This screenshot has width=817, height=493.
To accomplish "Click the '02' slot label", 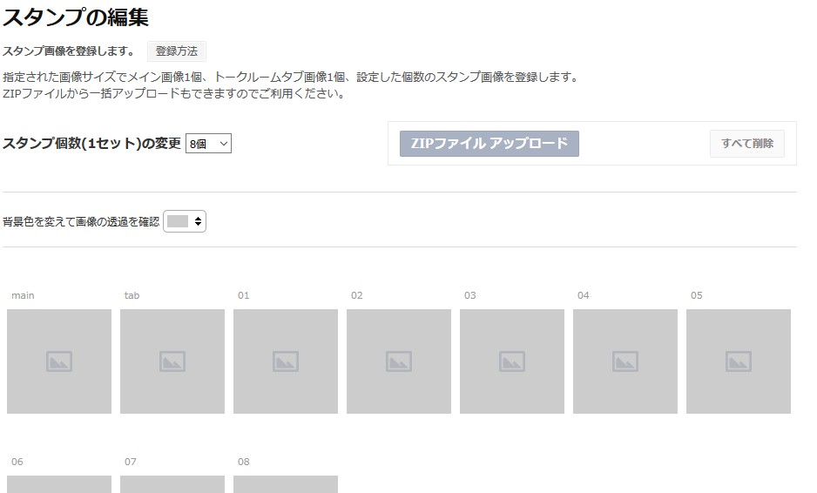I will (x=356, y=295).
